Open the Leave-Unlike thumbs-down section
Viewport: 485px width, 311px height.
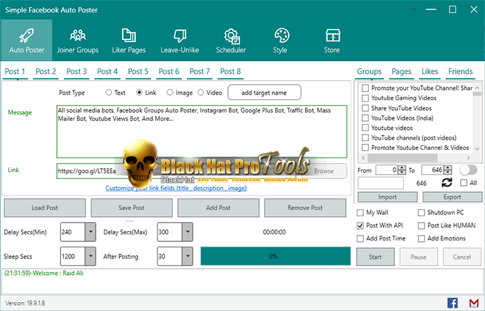click(x=179, y=40)
